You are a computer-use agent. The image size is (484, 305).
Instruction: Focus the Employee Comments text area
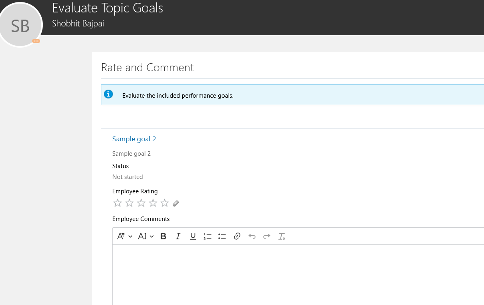pyautogui.click(x=298, y=275)
